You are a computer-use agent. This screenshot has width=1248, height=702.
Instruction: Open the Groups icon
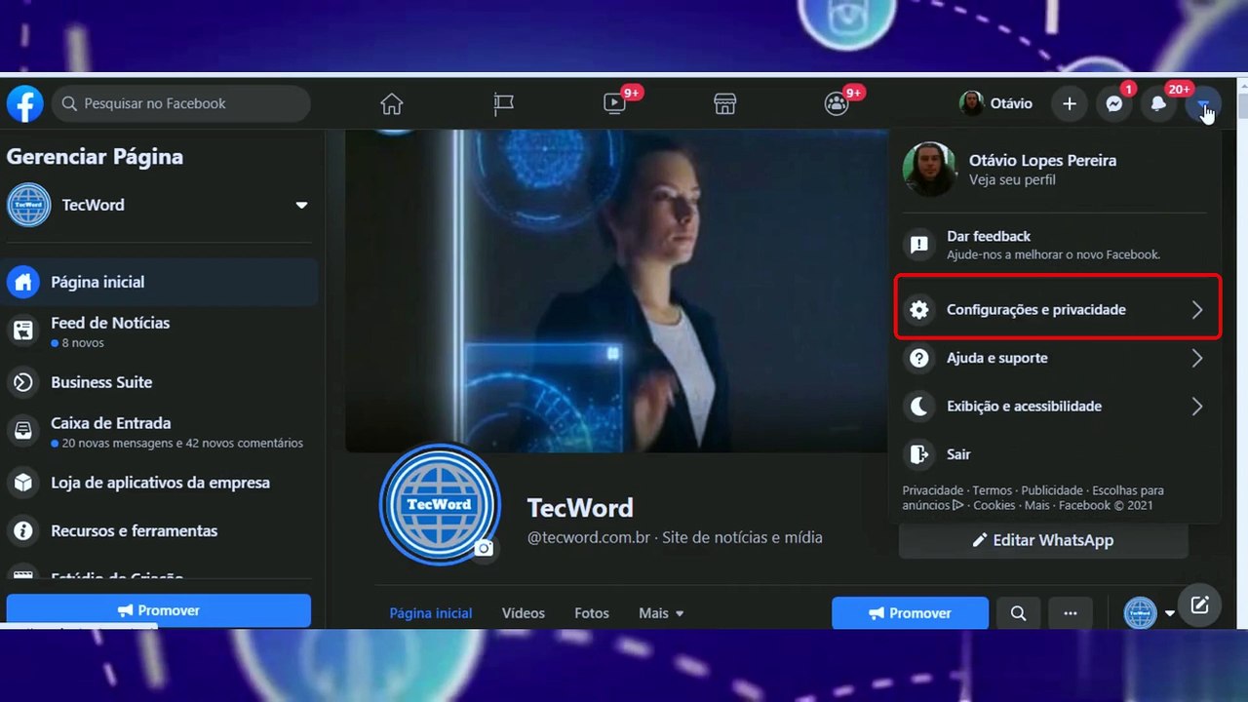coord(837,103)
